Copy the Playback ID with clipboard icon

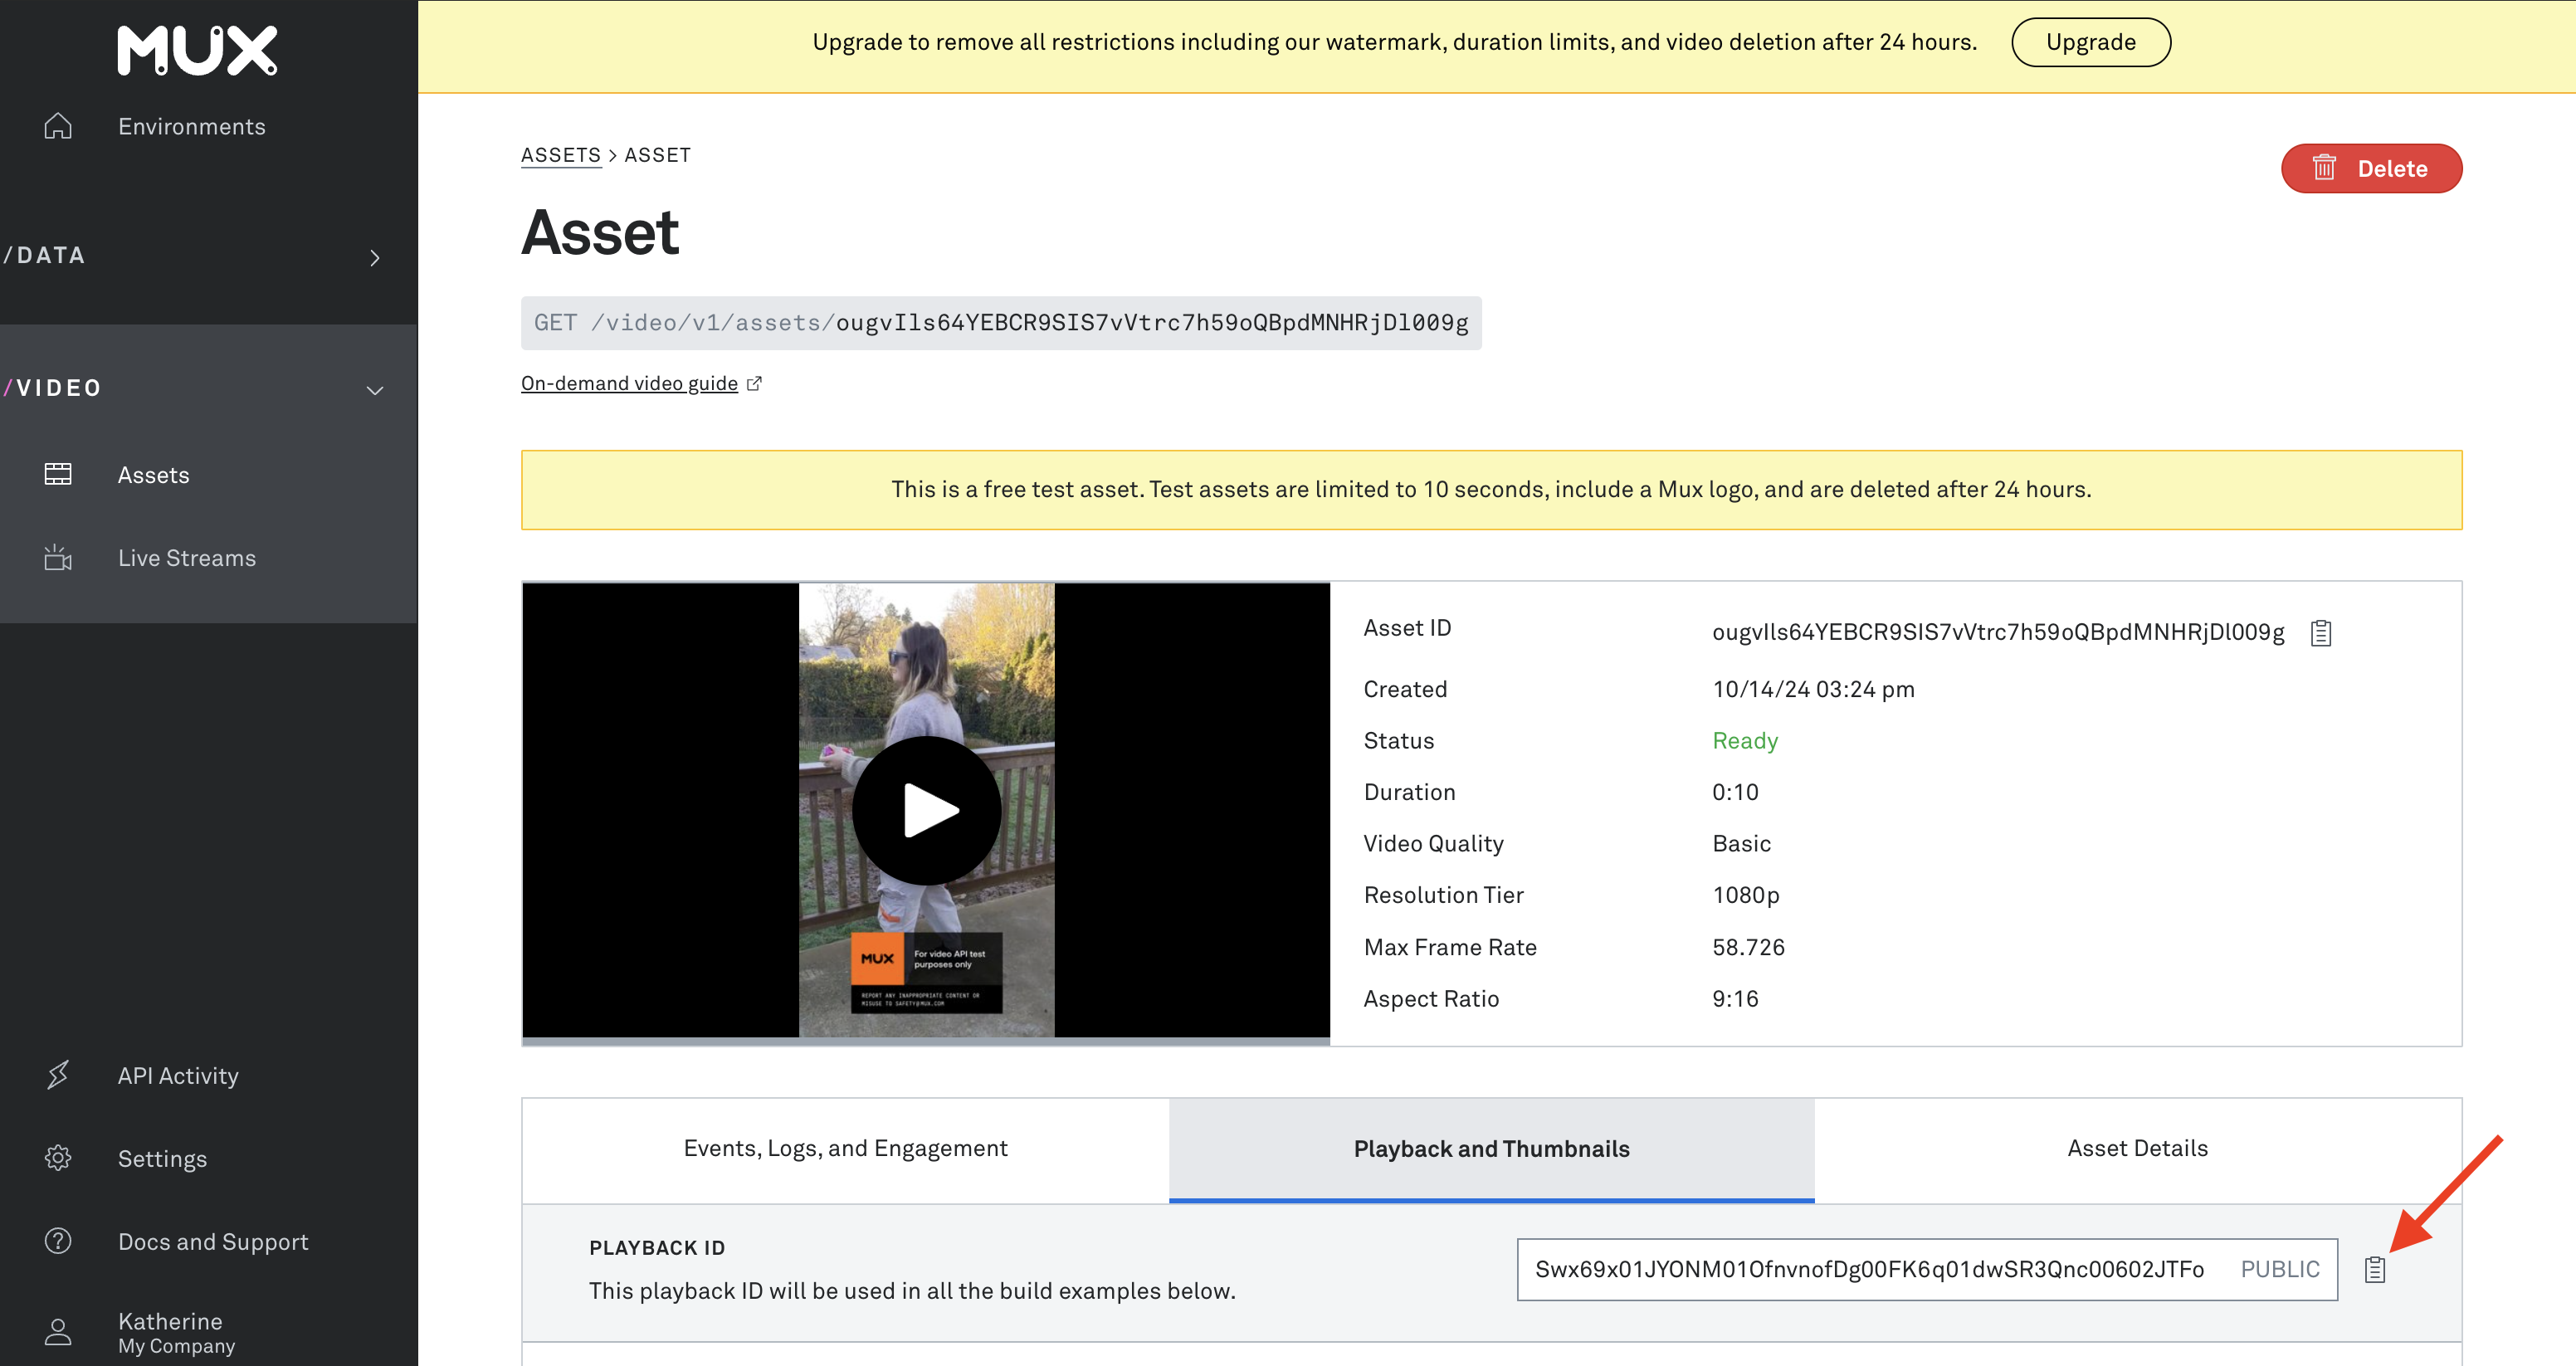[2374, 1269]
